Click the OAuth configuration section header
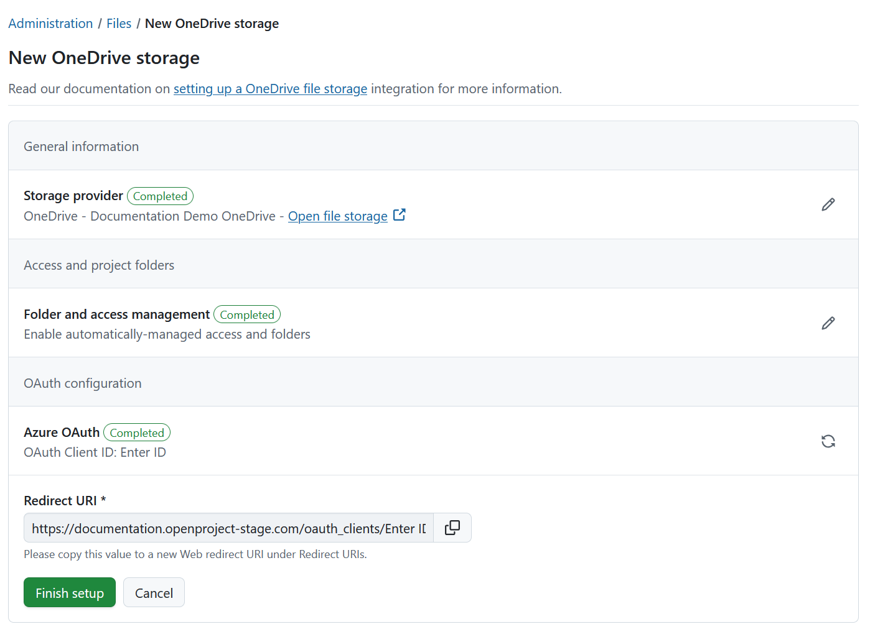This screenshot has width=870, height=637. (x=82, y=383)
